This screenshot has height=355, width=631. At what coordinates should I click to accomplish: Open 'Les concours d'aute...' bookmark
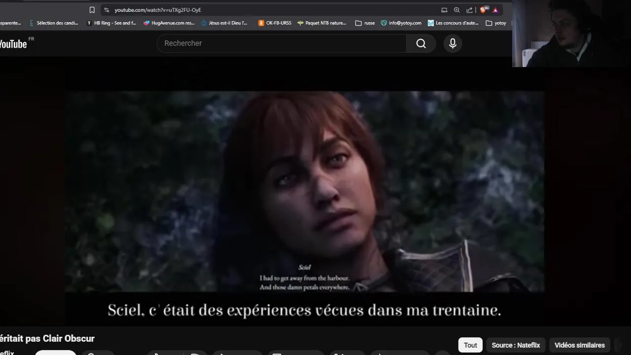coord(453,23)
